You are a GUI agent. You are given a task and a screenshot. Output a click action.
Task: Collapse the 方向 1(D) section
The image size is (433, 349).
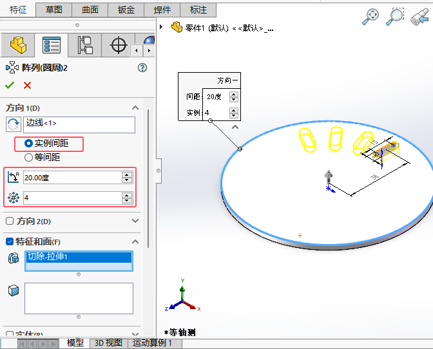point(135,108)
